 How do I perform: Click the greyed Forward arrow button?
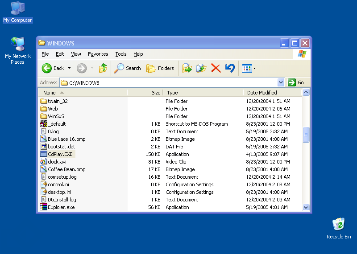tap(82, 68)
